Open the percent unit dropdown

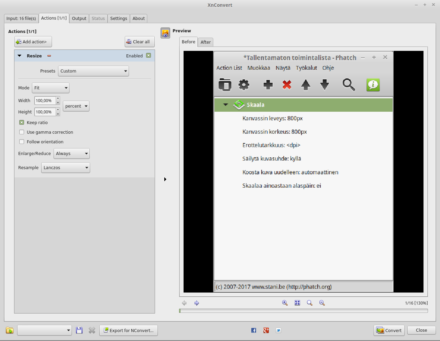(76, 106)
